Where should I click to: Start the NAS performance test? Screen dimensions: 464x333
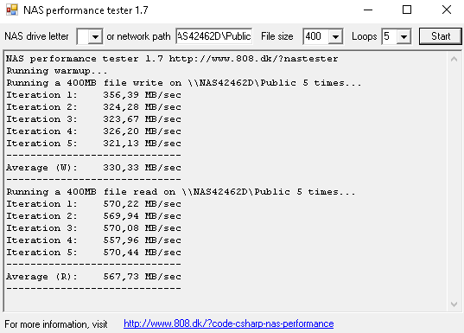[441, 36]
